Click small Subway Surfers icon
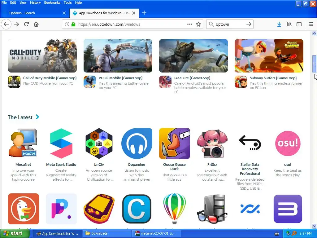 [x=241, y=82]
